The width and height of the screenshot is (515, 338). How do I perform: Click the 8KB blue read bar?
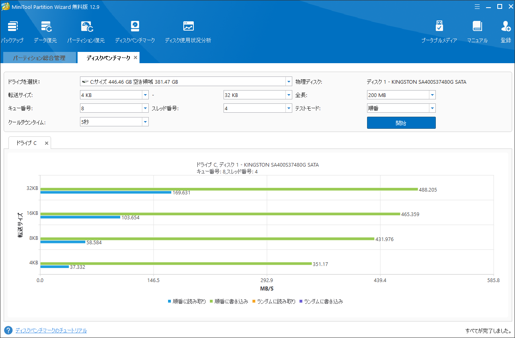(63, 242)
